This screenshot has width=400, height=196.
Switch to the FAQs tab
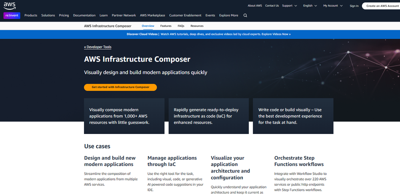[181, 26]
